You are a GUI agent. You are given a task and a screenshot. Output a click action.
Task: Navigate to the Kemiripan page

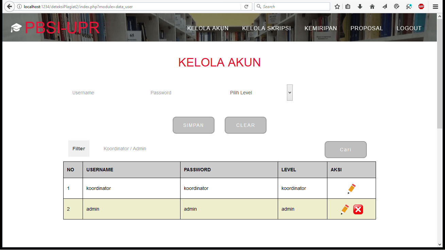click(x=321, y=28)
